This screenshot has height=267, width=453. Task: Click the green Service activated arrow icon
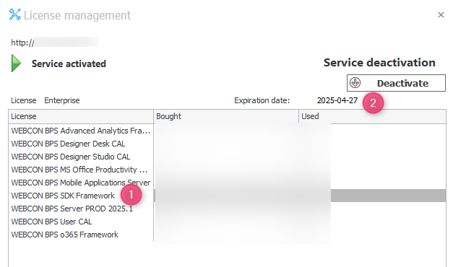tap(16, 64)
